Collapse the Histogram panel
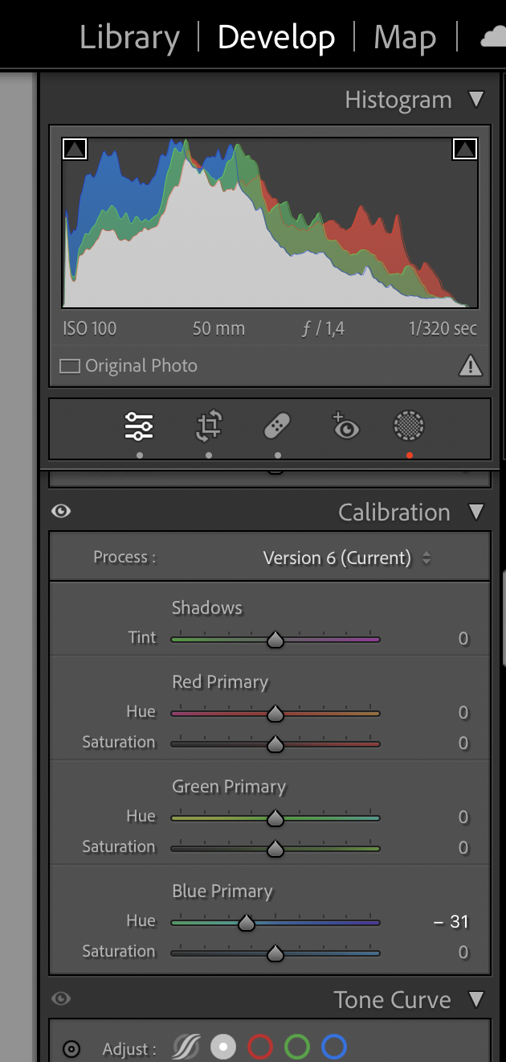Viewport: 506px width, 1062px height. tap(476, 100)
